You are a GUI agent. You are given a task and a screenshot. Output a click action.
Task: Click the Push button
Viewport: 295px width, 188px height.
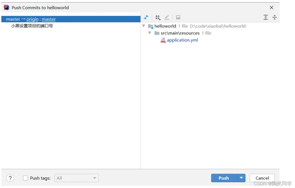224,178
